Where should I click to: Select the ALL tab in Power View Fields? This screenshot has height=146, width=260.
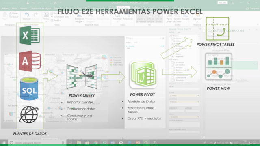coord(179,32)
